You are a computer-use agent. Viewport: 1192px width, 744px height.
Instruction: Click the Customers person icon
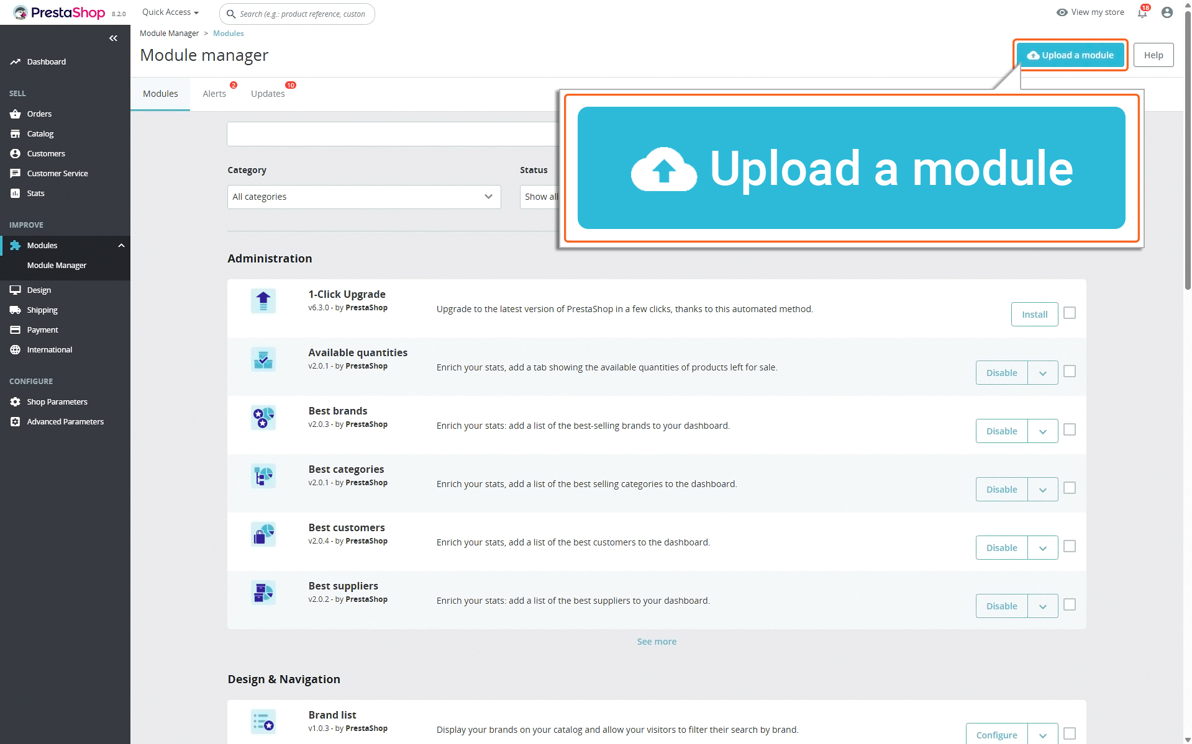coord(16,154)
